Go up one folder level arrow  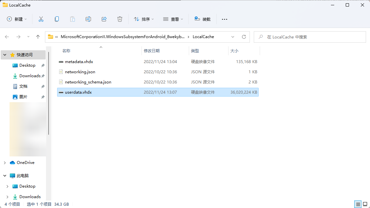(x=38, y=37)
